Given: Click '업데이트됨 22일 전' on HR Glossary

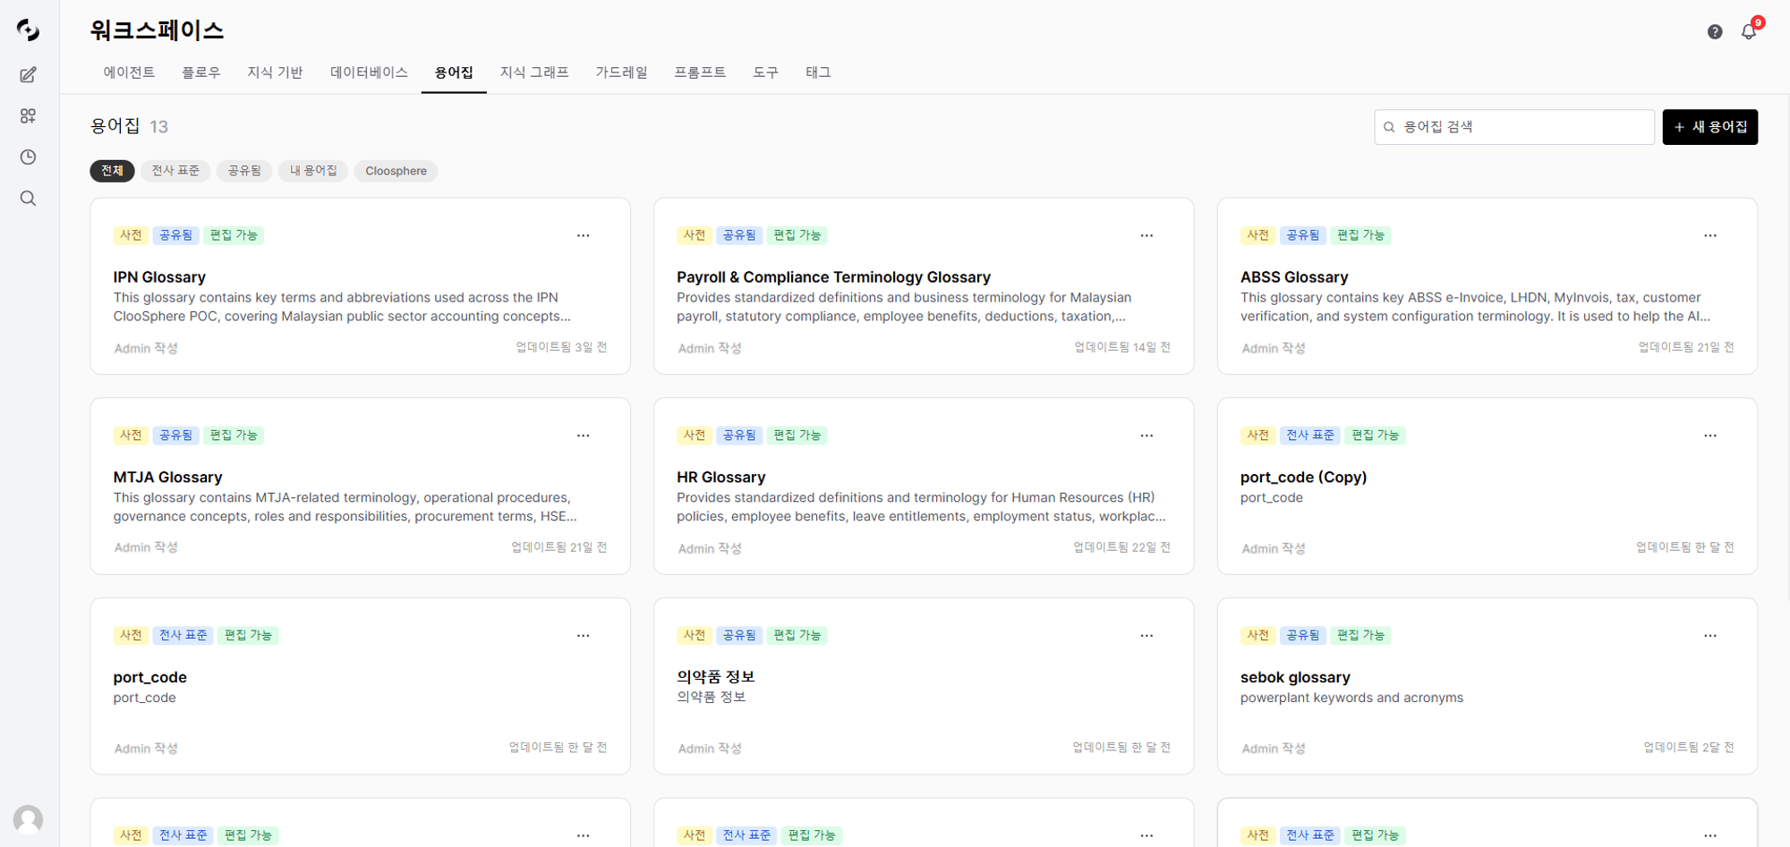Looking at the screenshot, I should 1121,547.
